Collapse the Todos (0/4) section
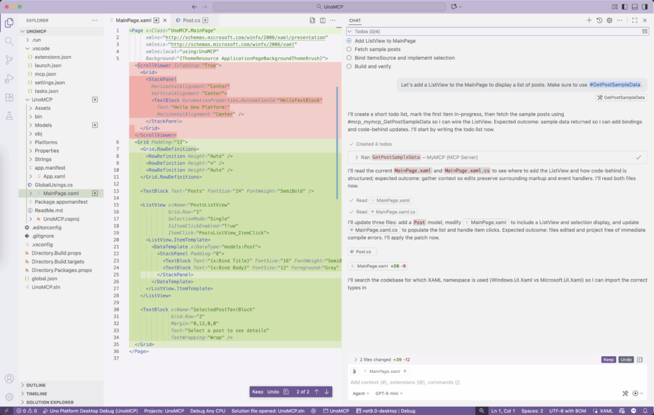The image size is (654, 415). [350, 31]
